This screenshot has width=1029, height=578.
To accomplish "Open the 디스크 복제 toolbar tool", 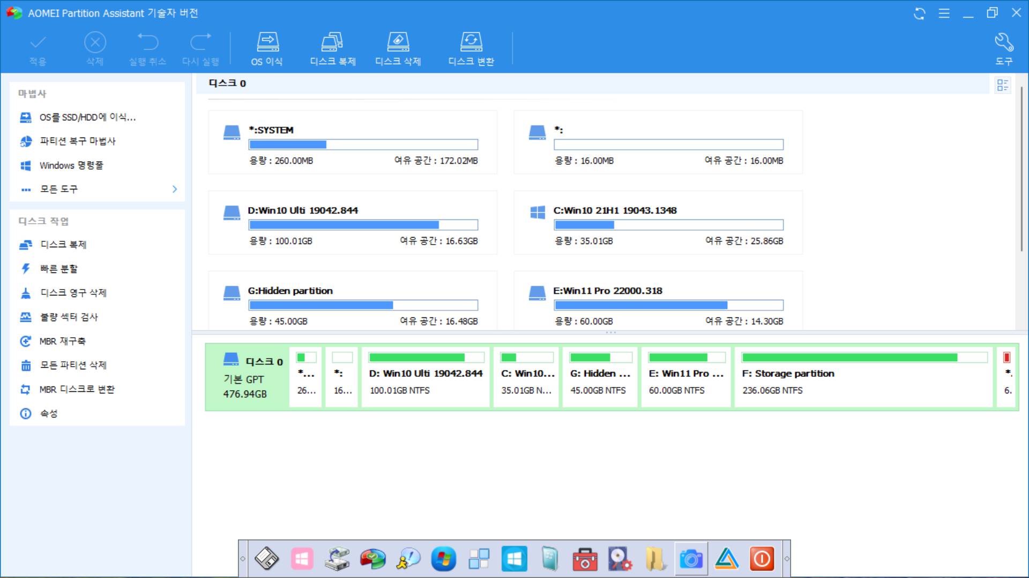I will click(332, 49).
